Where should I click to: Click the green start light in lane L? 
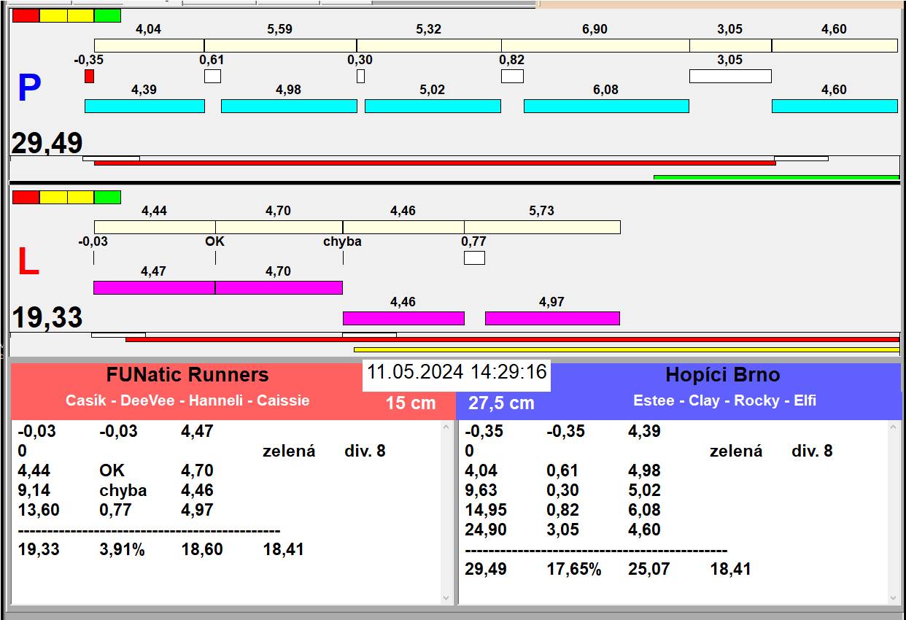[x=107, y=197]
